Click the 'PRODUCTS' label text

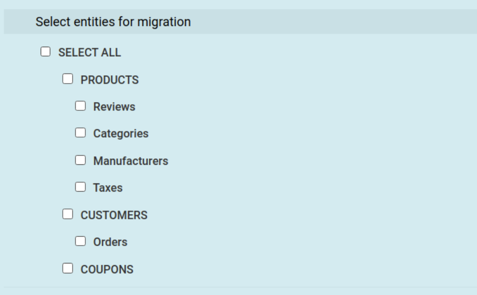click(x=110, y=80)
